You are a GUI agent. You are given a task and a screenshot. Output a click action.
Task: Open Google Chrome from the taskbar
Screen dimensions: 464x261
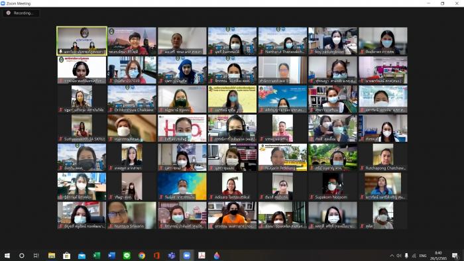(x=142, y=256)
